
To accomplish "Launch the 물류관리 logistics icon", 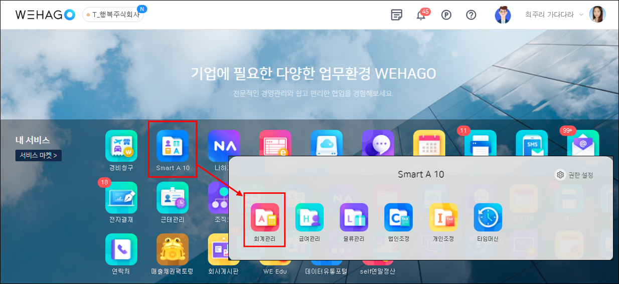I will pyautogui.click(x=354, y=217).
